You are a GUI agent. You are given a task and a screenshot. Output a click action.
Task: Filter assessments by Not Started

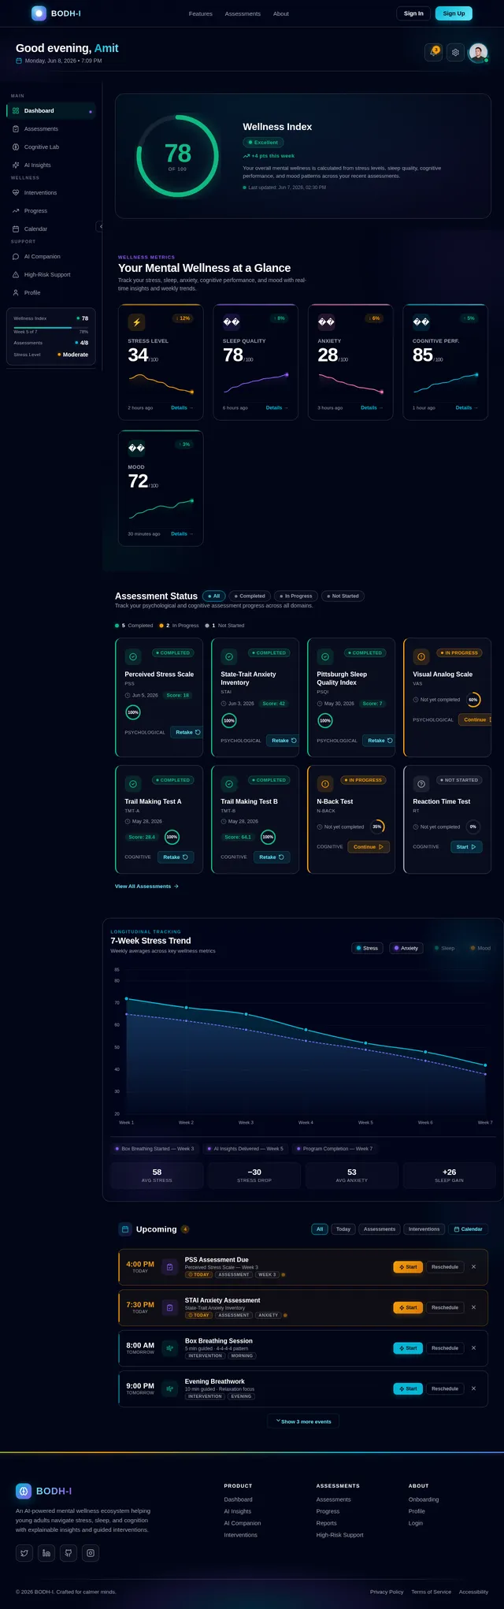click(x=343, y=596)
